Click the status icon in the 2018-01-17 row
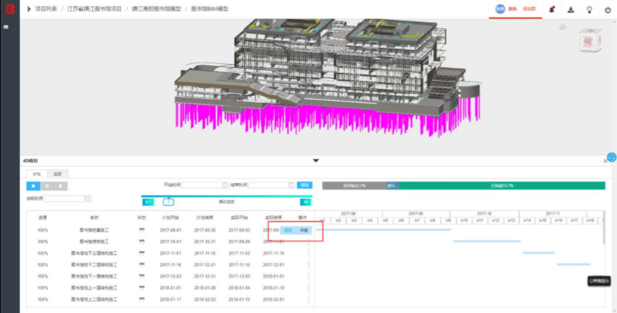Screen dimensions: 617x313 pyautogui.click(x=142, y=299)
